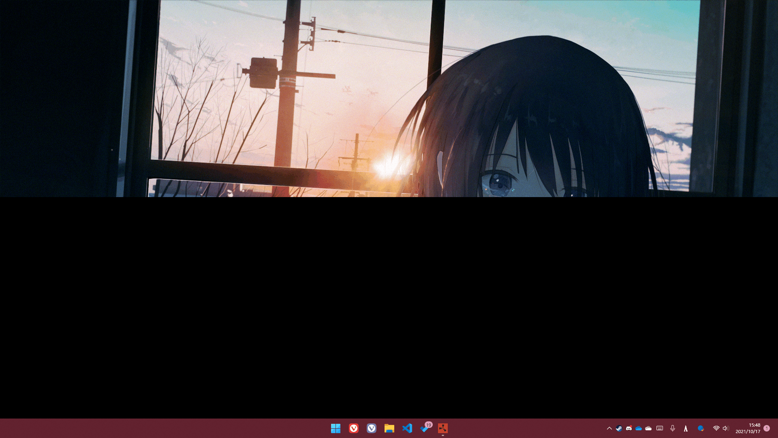
Task: Open Steam from the system tray
Action: 619,428
